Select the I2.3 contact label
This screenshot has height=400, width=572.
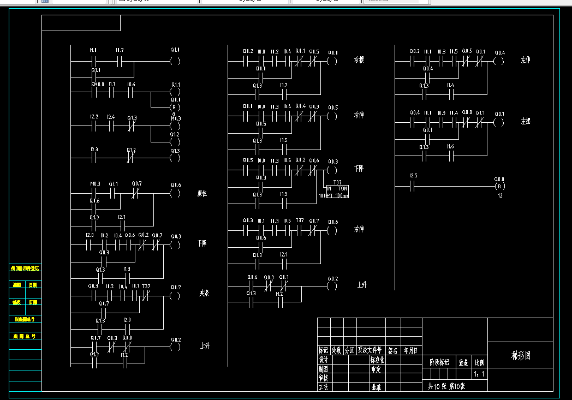pyautogui.click(x=94, y=150)
